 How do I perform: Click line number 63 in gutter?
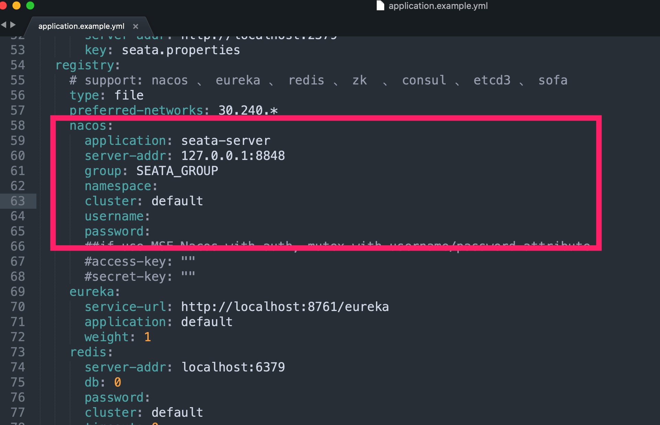click(18, 201)
